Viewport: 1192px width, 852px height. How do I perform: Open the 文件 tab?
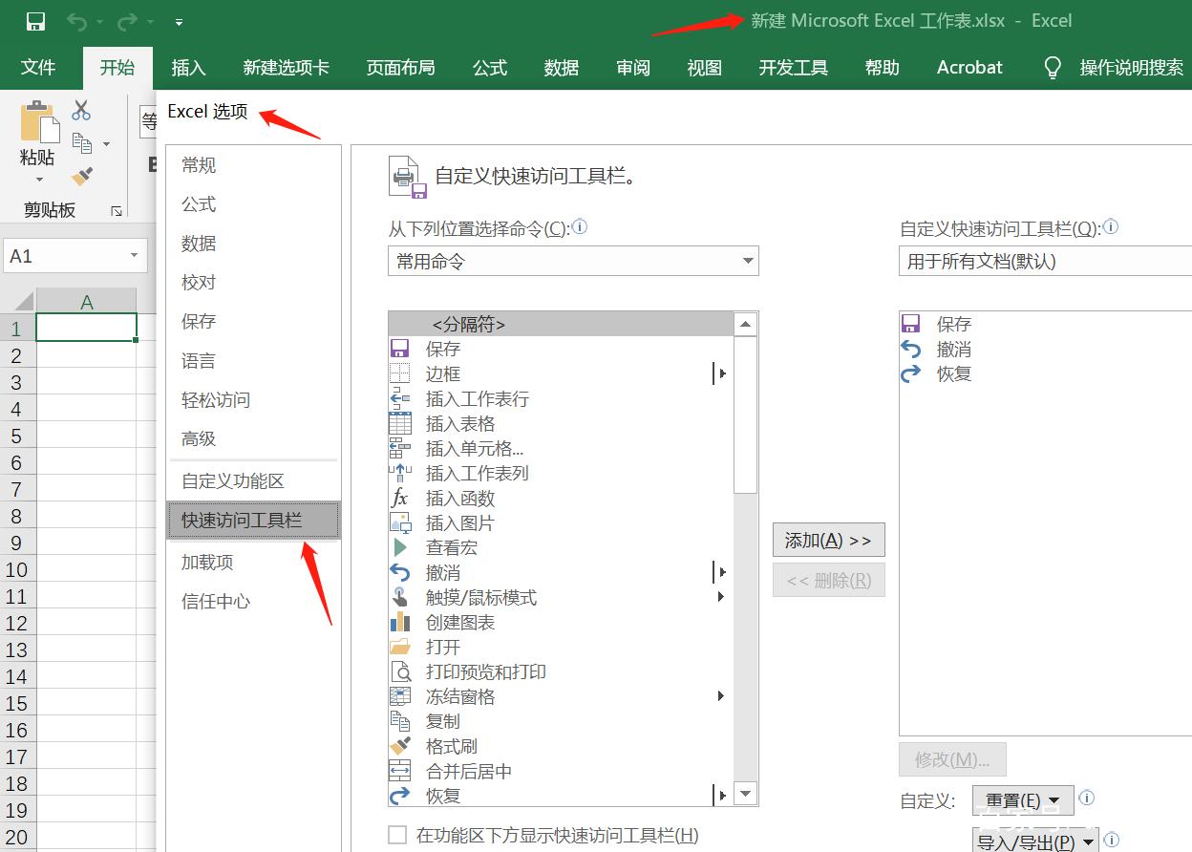tap(38, 67)
